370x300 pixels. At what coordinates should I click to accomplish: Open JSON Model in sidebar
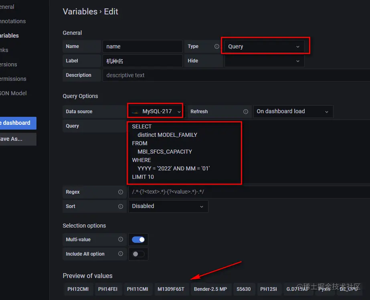[13, 93]
